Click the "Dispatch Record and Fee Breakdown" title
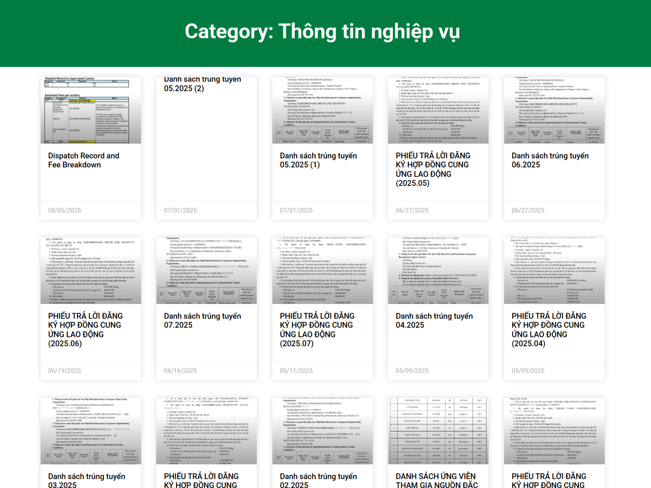The image size is (651, 488). click(84, 160)
